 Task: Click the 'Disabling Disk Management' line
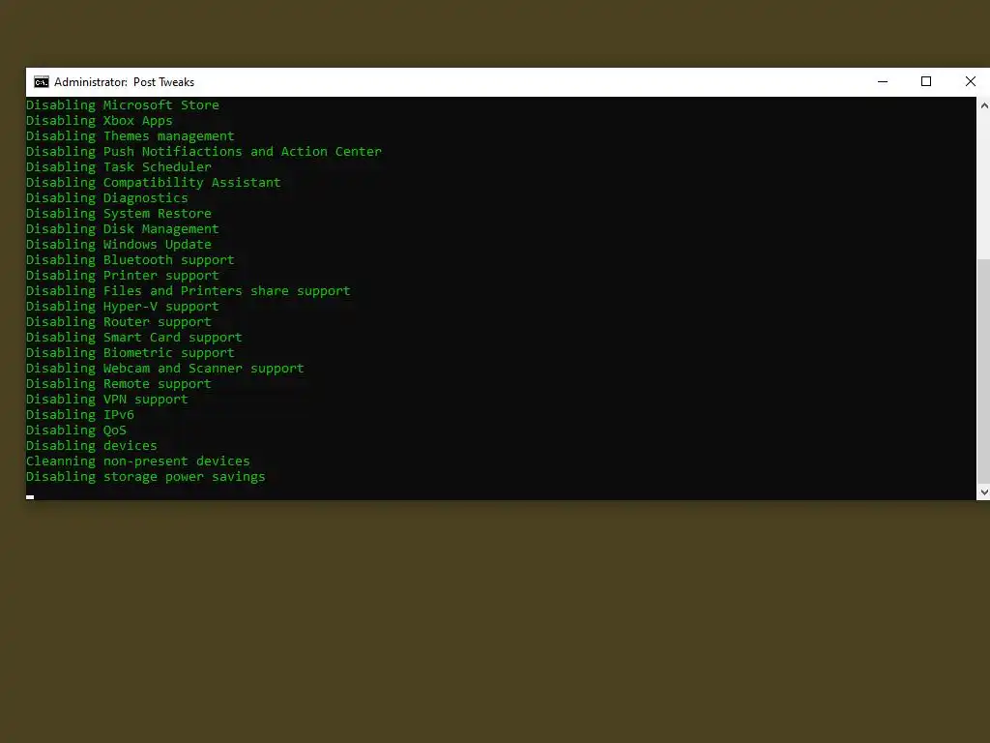(x=123, y=228)
